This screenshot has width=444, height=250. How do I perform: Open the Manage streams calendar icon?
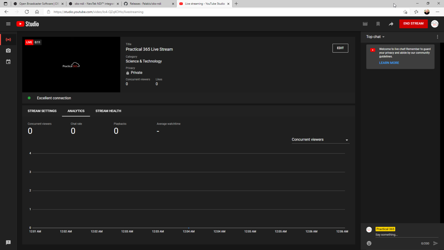[8, 61]
